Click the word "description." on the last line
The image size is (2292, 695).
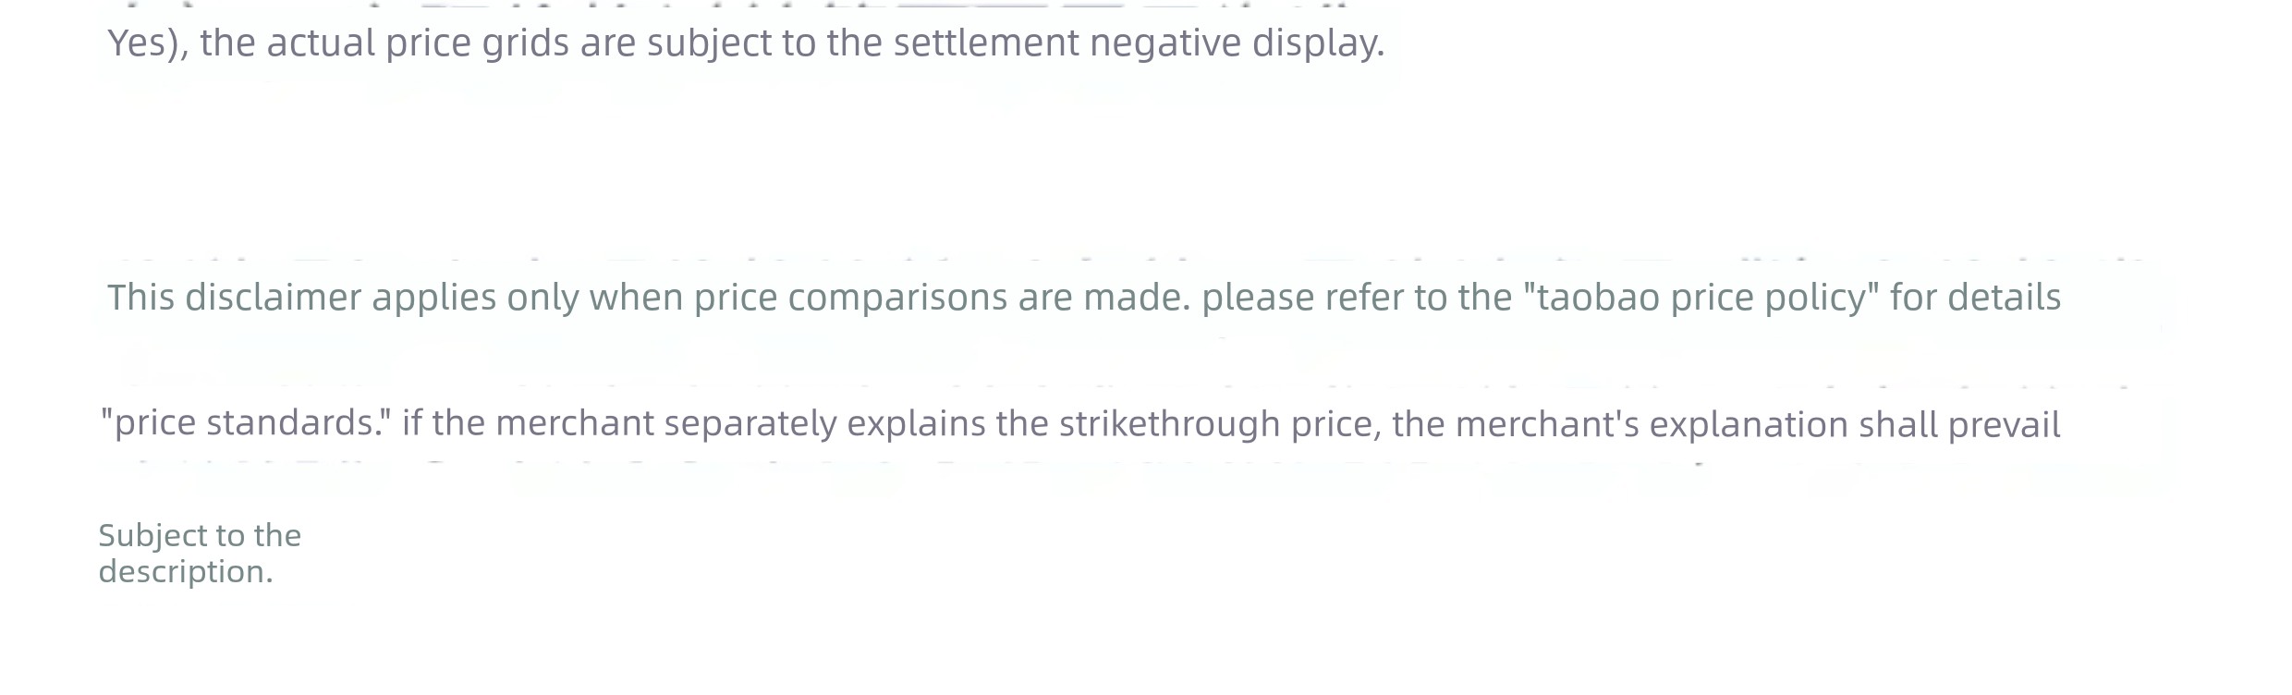coord(186,572)
